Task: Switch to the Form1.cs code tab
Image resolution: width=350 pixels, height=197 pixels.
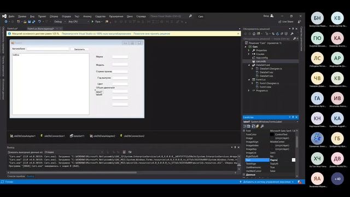Action: click(x=12, y=28)
